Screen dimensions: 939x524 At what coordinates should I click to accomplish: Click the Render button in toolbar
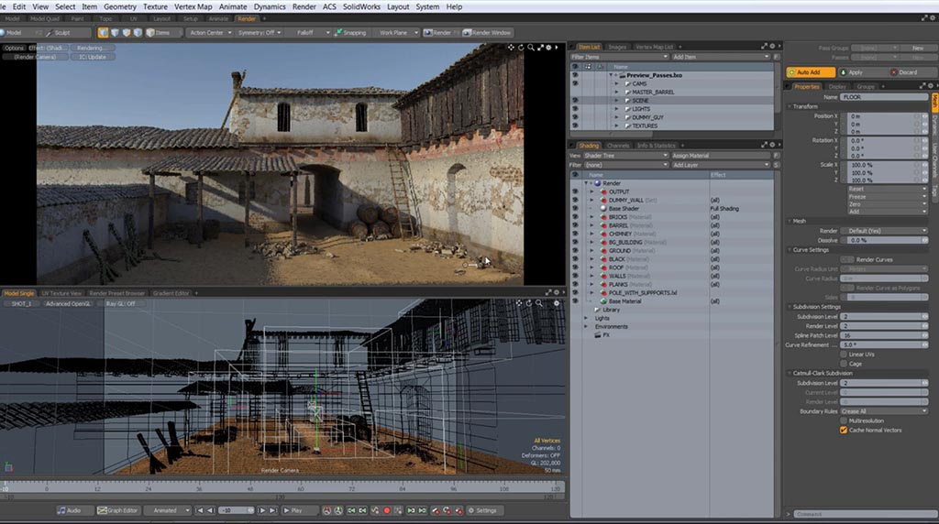[437, 33]
